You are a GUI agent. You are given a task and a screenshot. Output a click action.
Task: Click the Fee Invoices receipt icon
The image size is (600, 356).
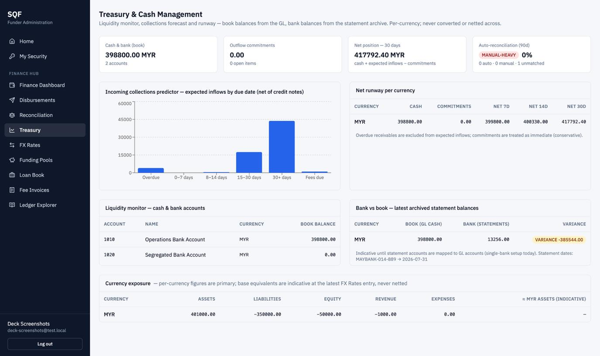(x=12, y=190)
